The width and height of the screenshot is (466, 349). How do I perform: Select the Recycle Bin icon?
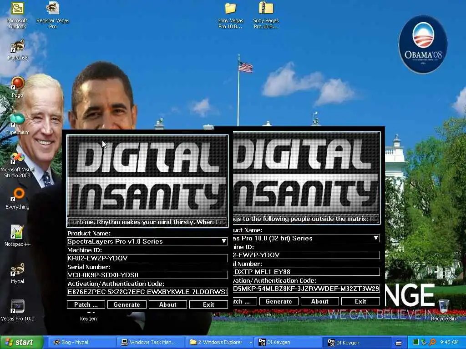[x=443, y=310]
